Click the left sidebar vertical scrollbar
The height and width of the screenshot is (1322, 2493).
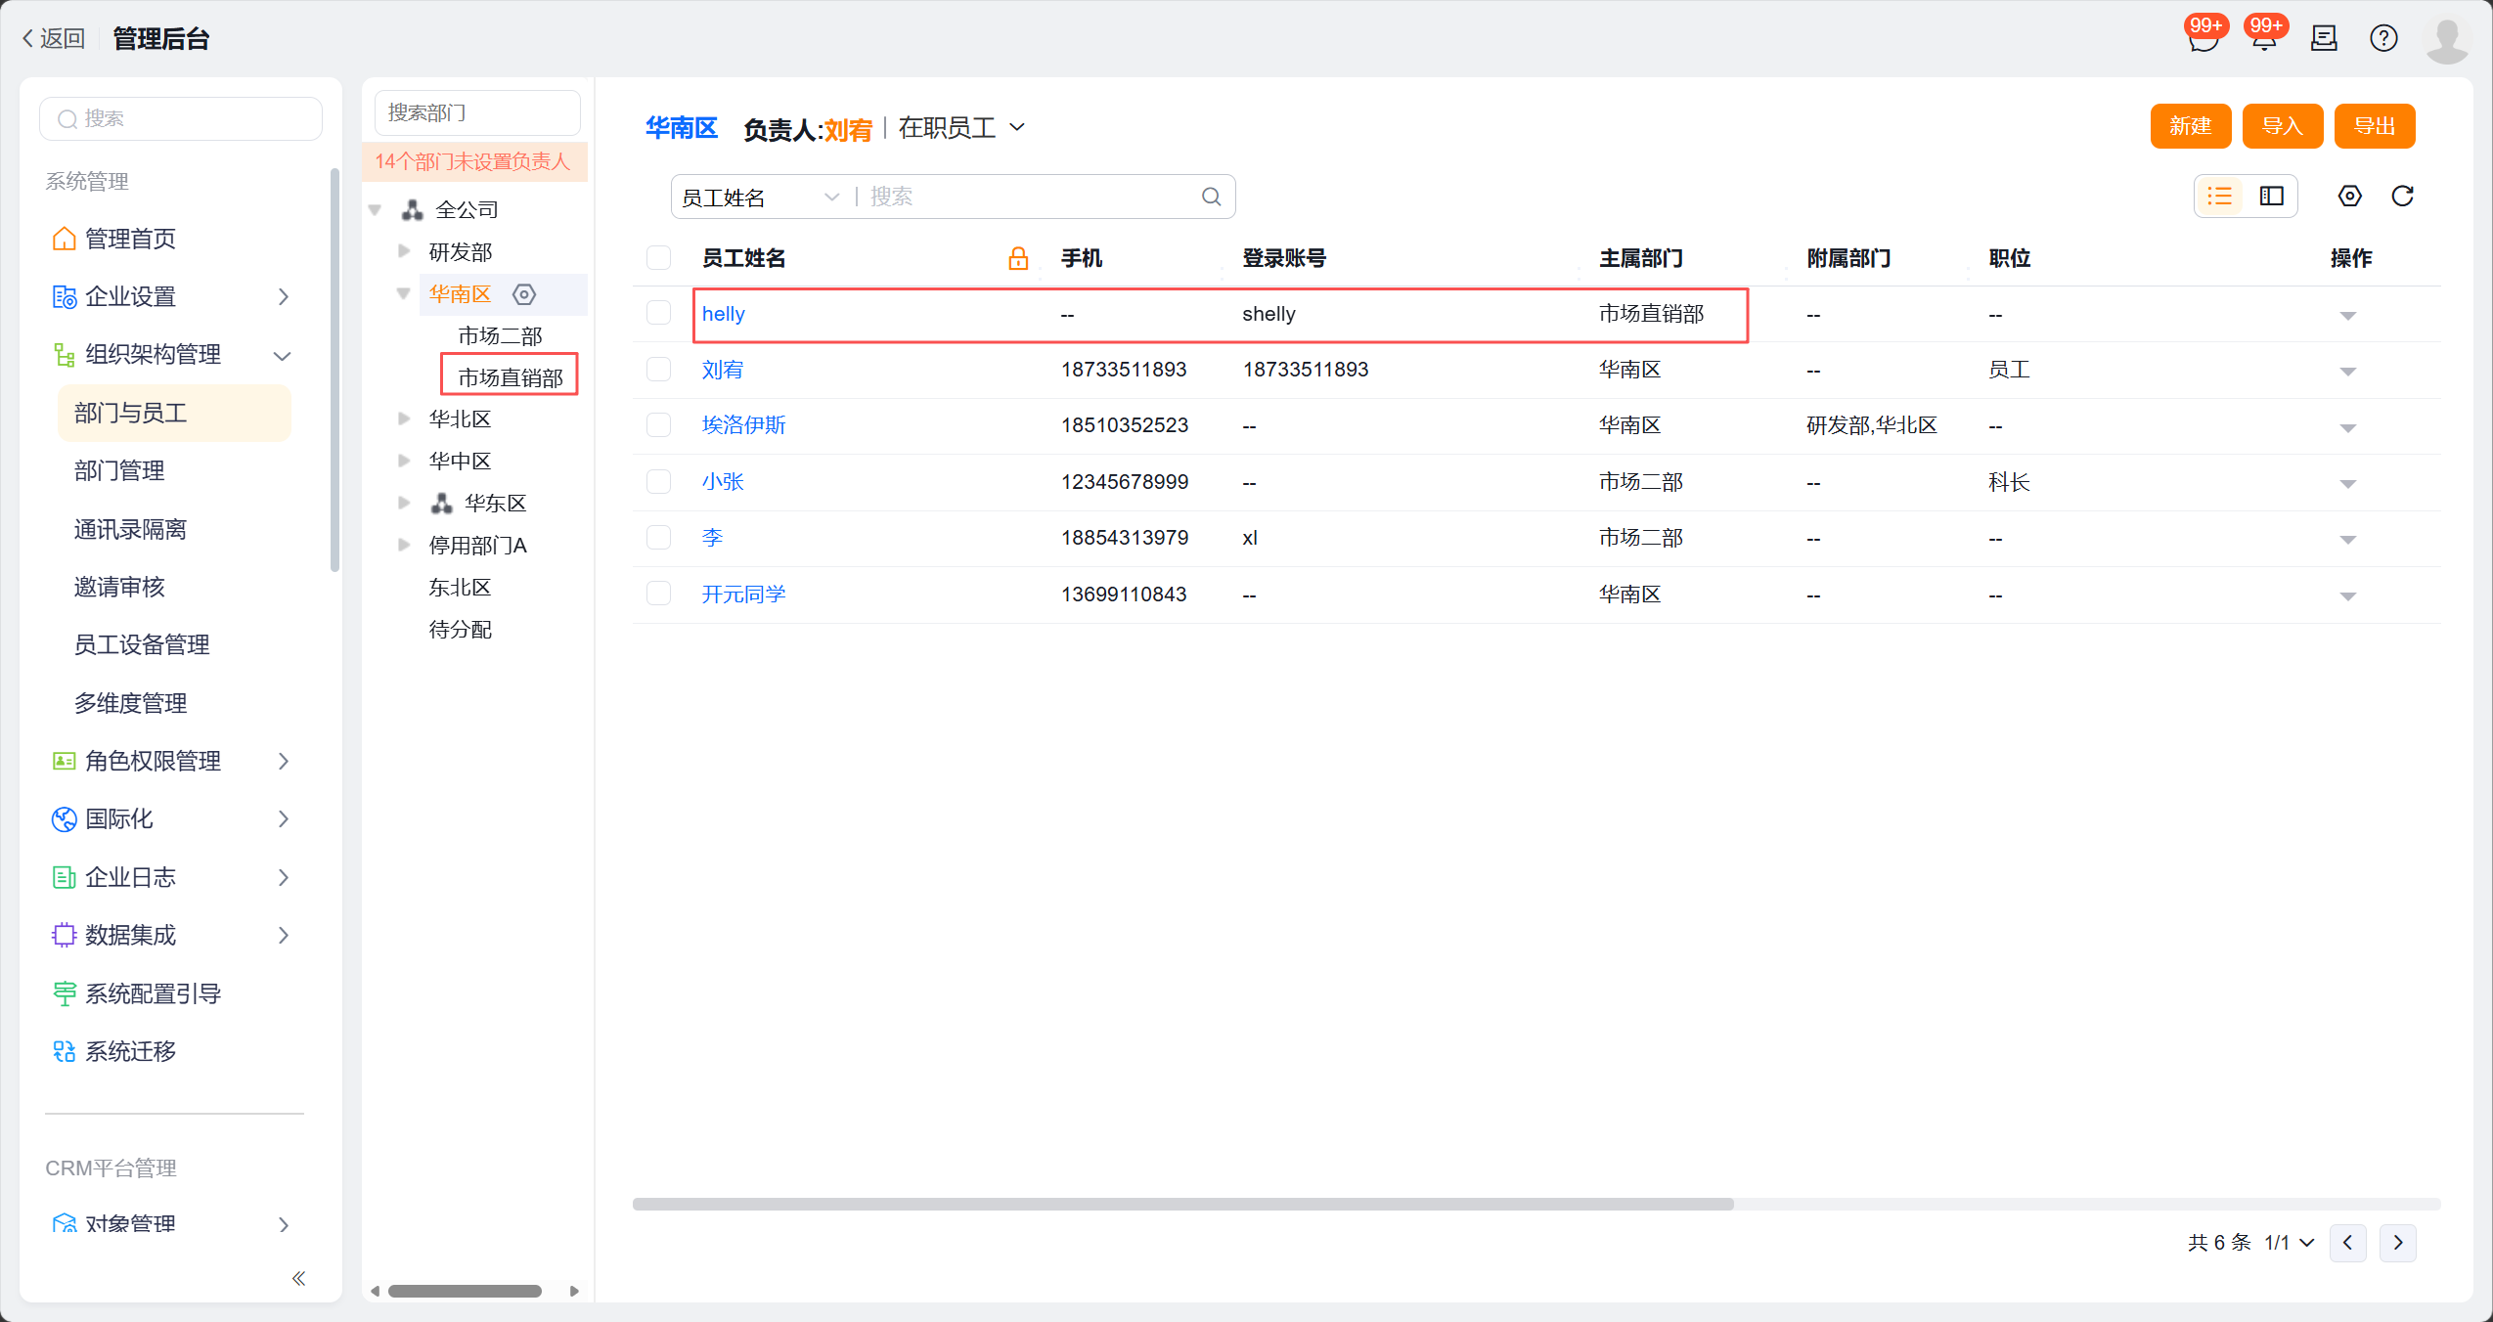(334, 370)
